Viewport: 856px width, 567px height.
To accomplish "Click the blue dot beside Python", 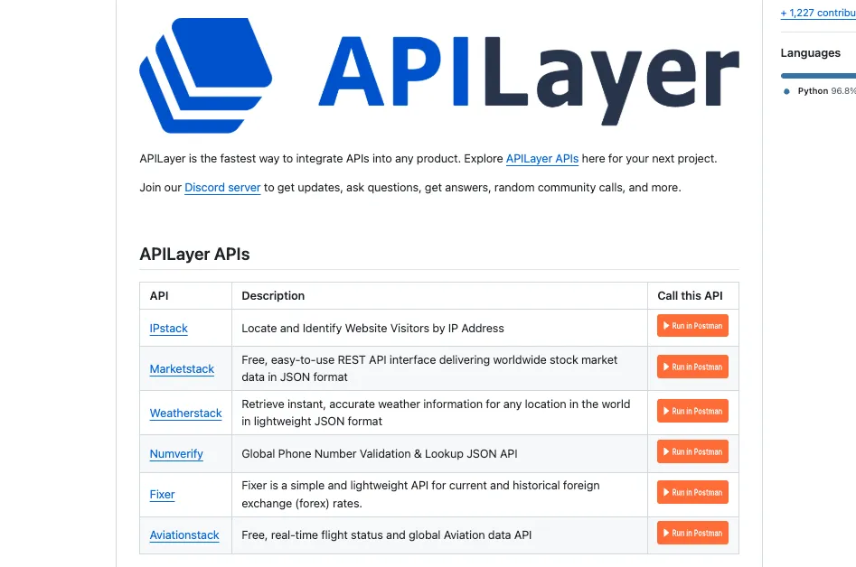I will click(x=786, y=91).
